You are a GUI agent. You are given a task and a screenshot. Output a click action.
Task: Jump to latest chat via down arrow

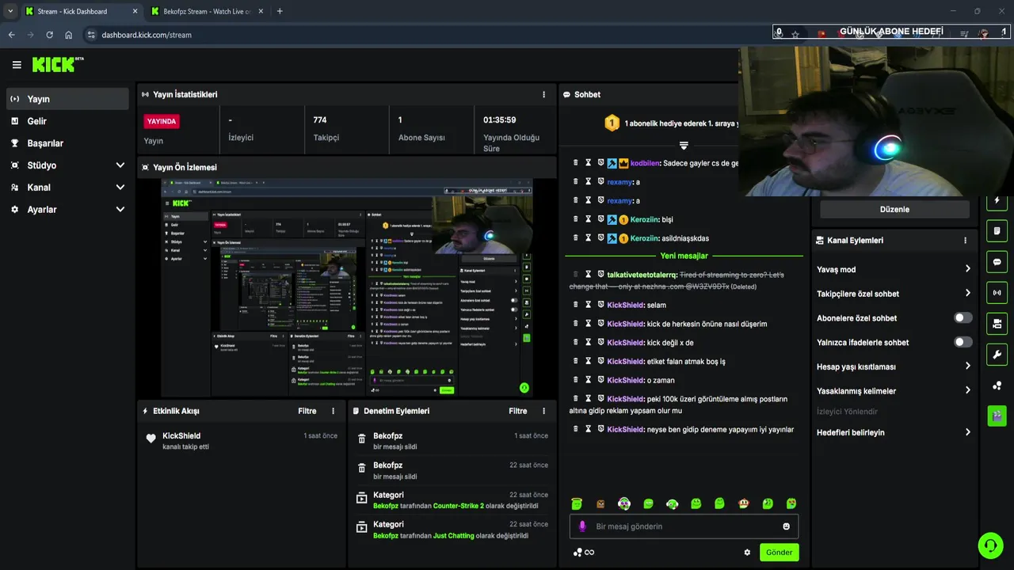pyautogui.click(x=684, y=146)
